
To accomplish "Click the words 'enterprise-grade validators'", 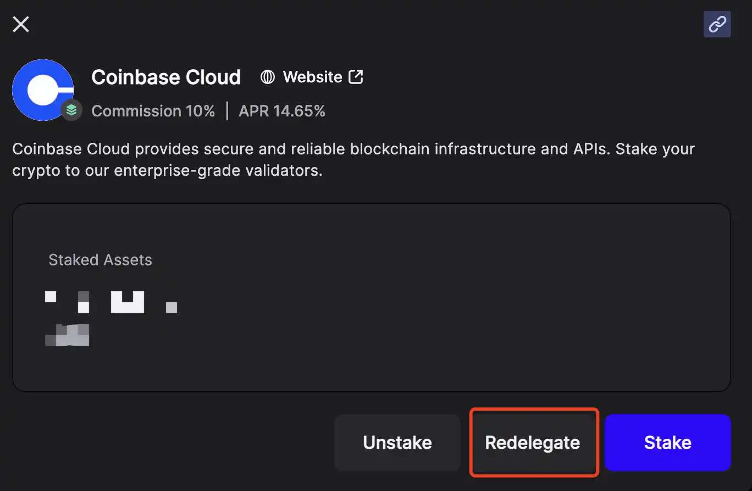I will click(218, 171).
